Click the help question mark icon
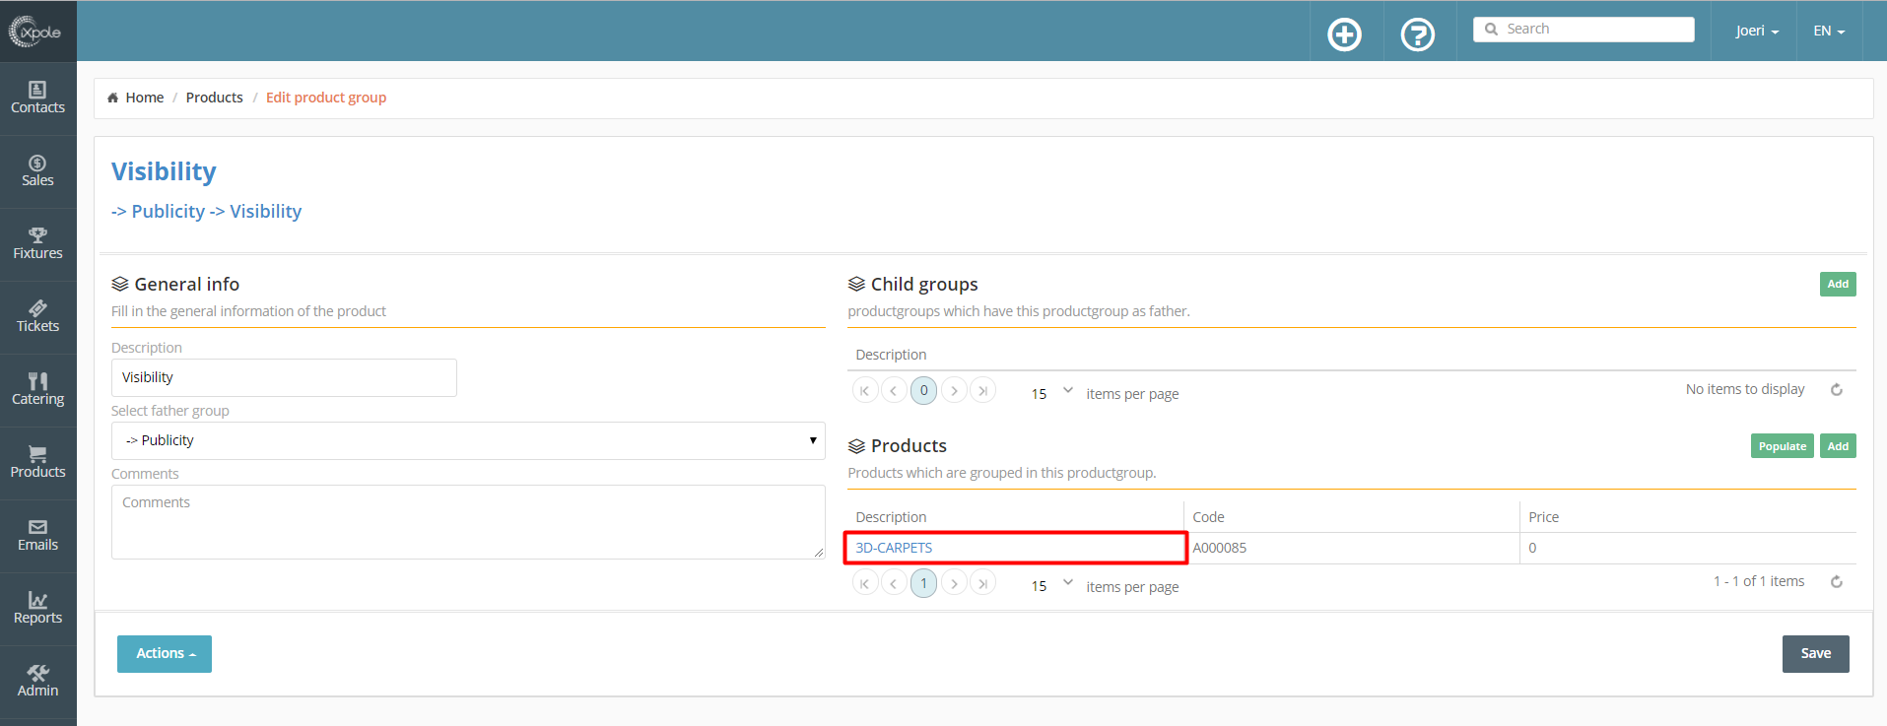The image size is (1887, 726). [1417, 34]
